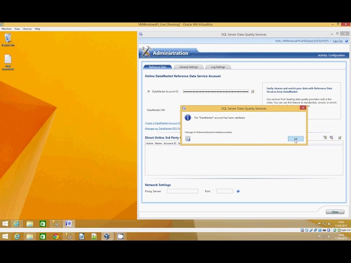Click VirtualBox USB status bar icon

[x=311, y=230]
